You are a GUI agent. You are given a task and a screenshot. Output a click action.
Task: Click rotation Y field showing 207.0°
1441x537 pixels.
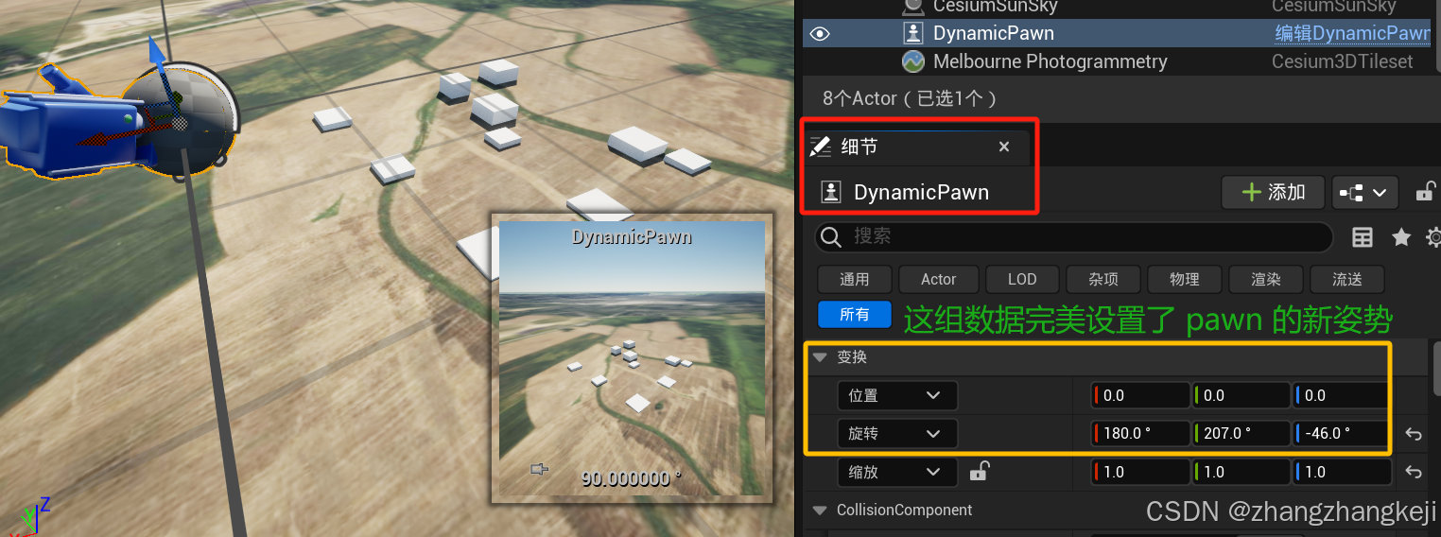pos(1241,433)
